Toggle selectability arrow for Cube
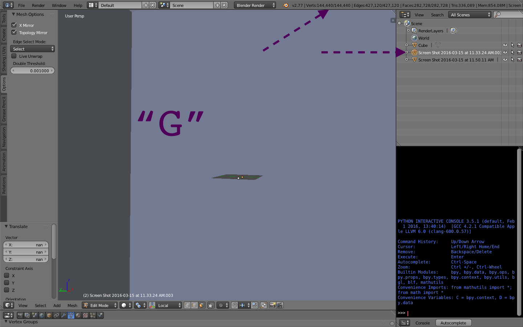This screenshot has height=327, width=523. click(x=512, y=45)
